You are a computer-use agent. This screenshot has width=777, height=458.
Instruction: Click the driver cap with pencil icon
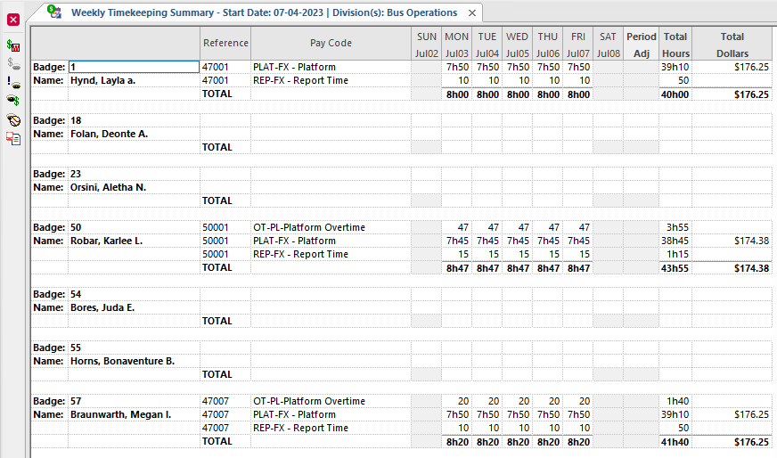[13, 119]
